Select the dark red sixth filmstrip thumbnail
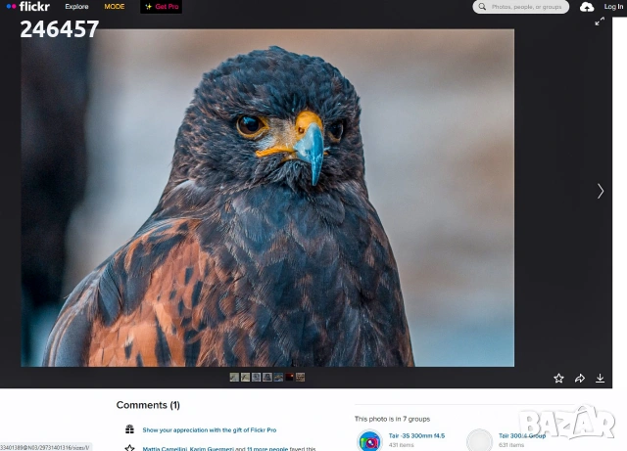The height and width of the screenshot is (451, 627). coord(289,377)
